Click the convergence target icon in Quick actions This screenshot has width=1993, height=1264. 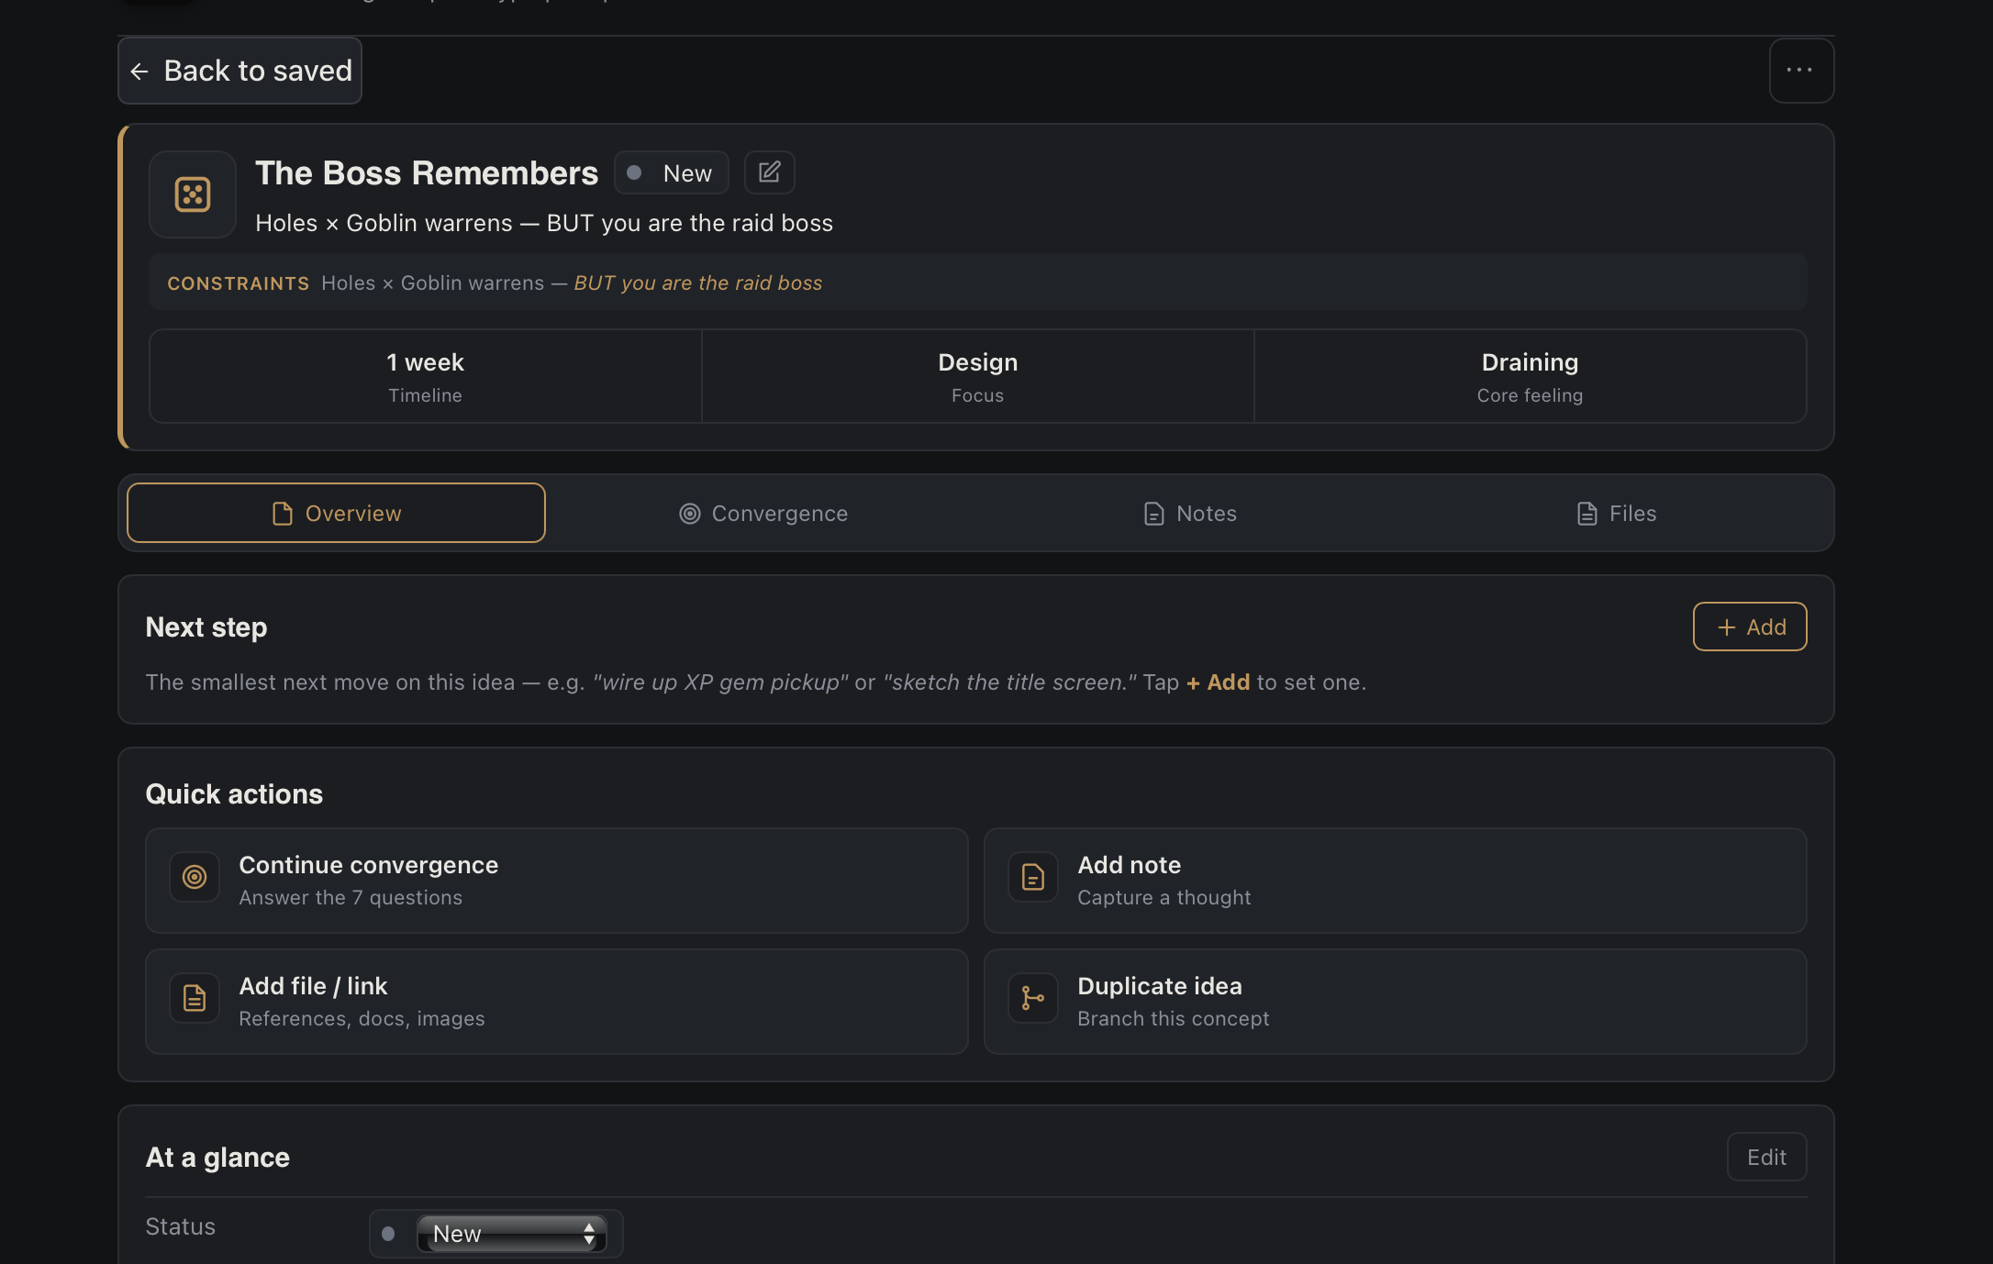click(x=195, y=877)
